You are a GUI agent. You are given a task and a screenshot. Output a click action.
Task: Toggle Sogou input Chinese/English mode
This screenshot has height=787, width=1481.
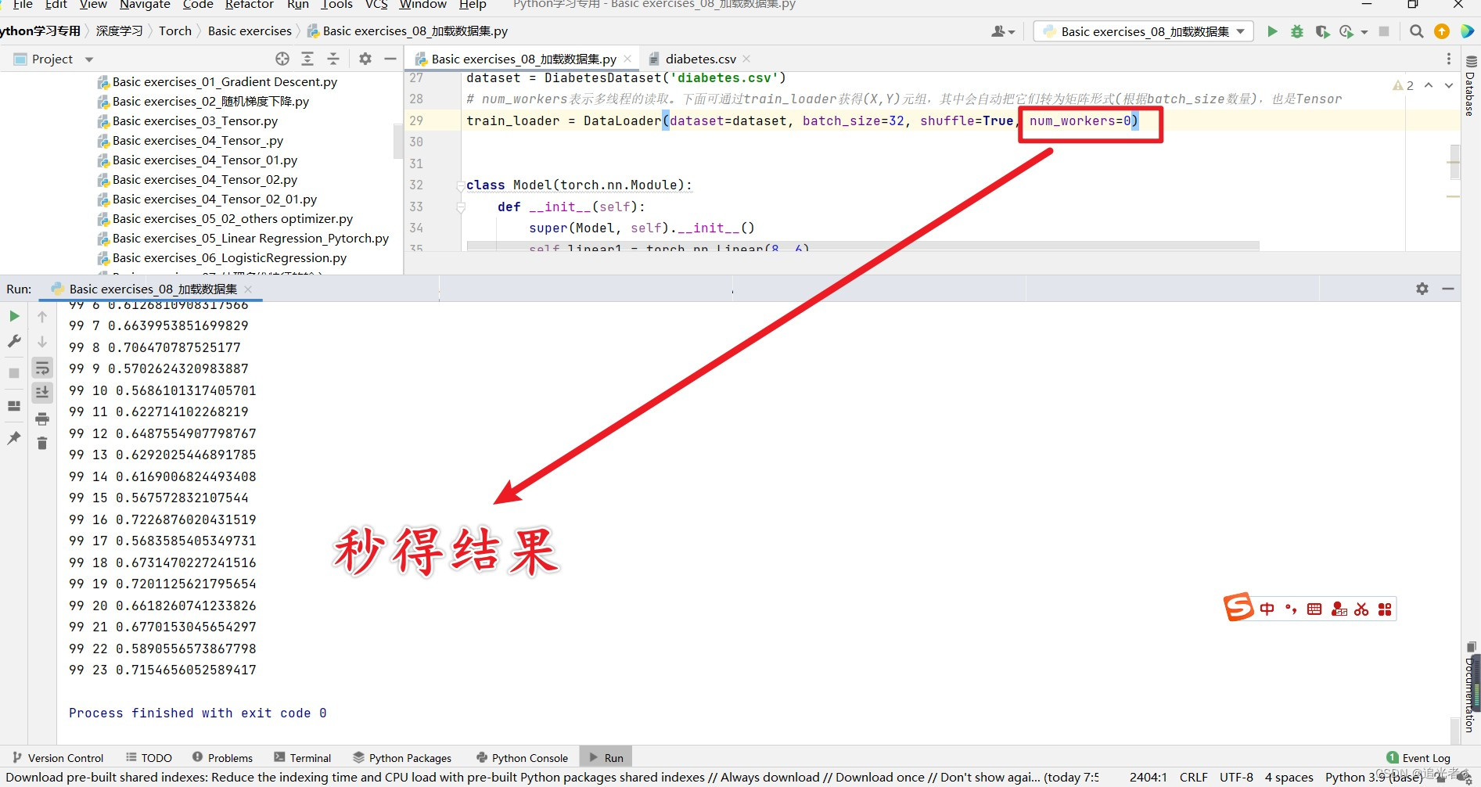[1267, 609]
